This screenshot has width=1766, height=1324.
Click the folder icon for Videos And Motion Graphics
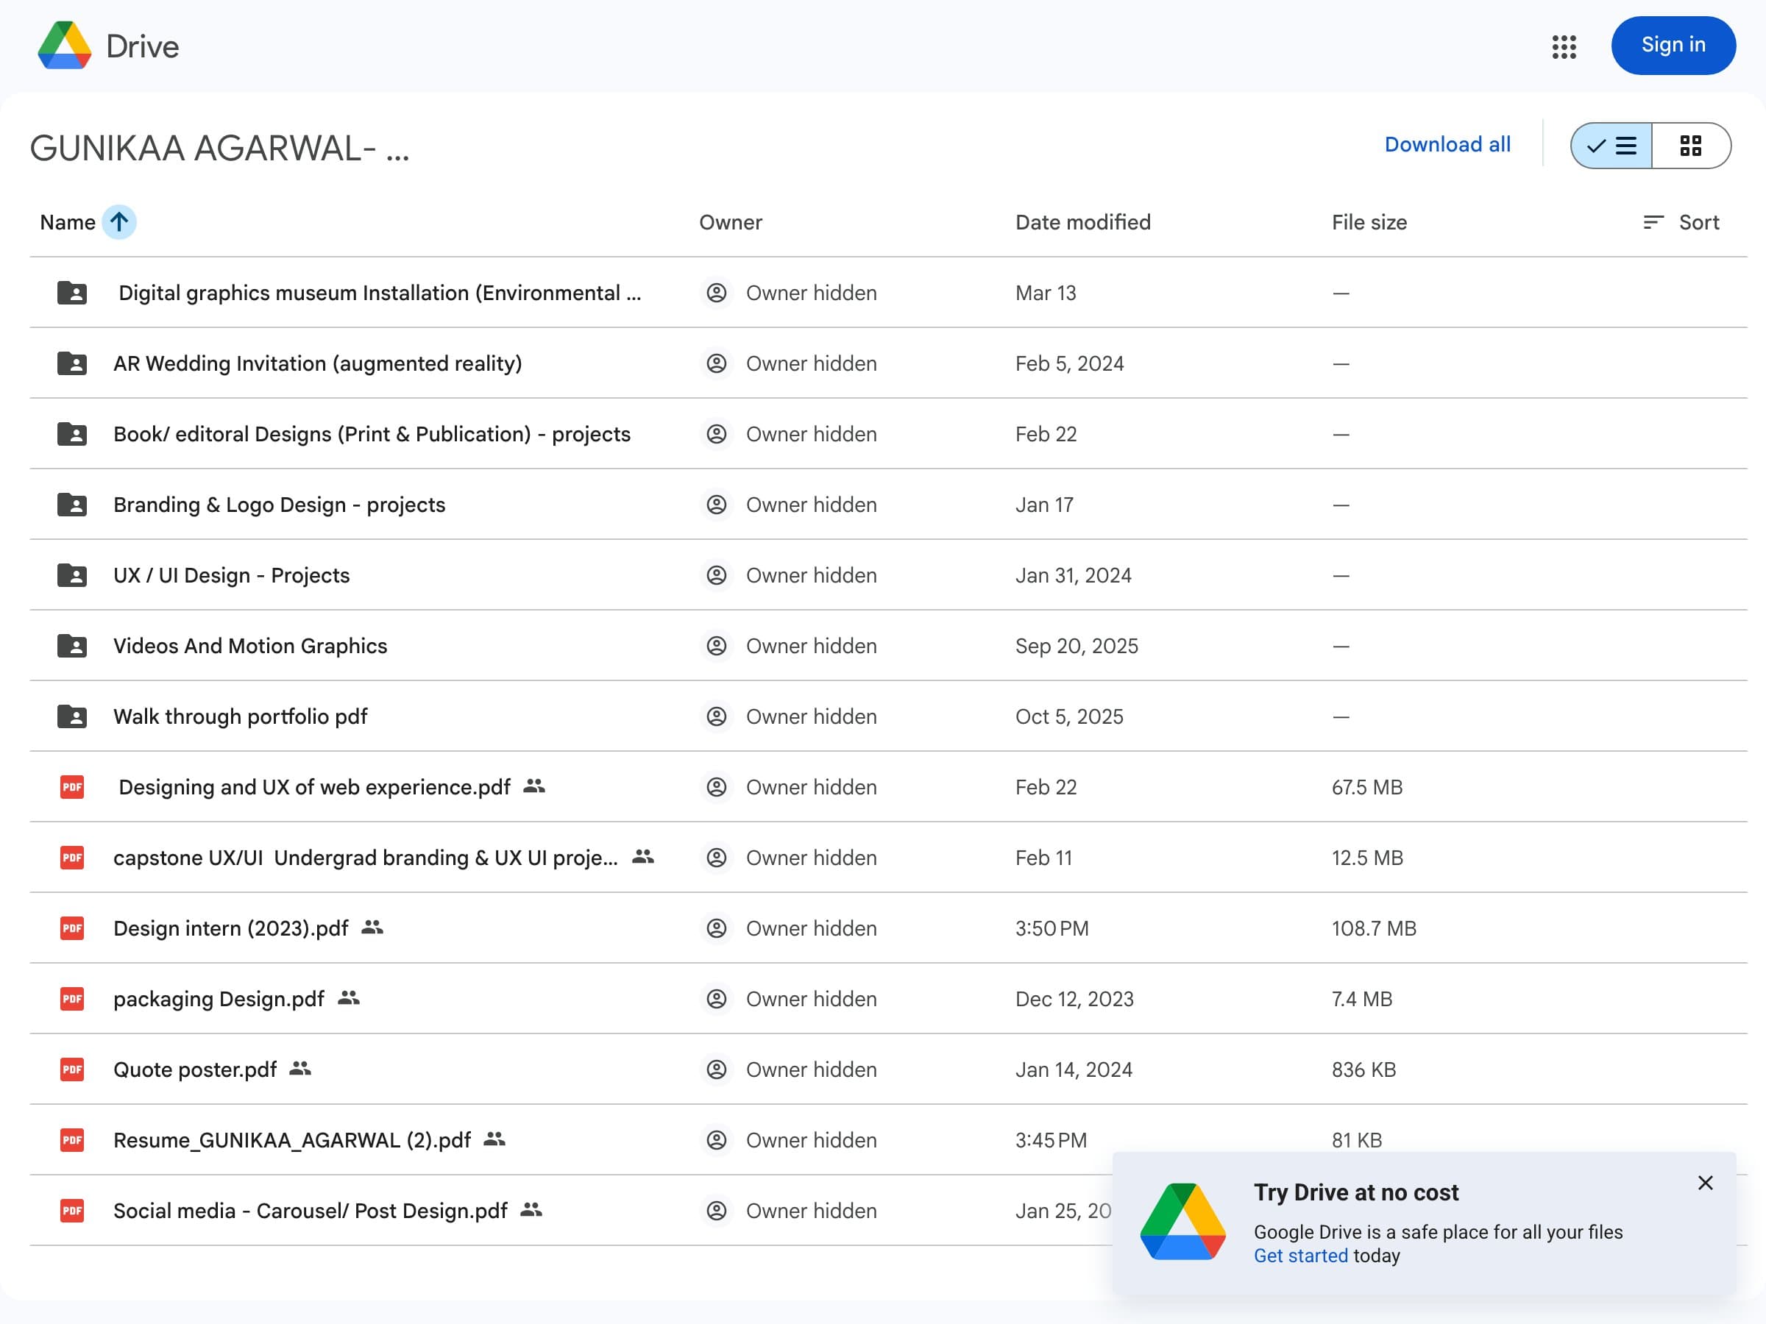click(72, 646)
